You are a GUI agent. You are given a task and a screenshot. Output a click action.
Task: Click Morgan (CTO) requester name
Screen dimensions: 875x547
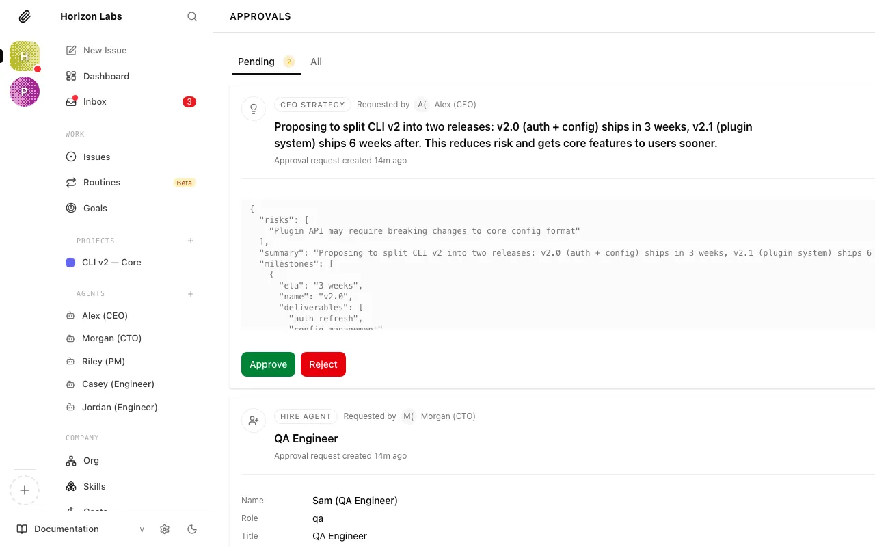point(448,416)
